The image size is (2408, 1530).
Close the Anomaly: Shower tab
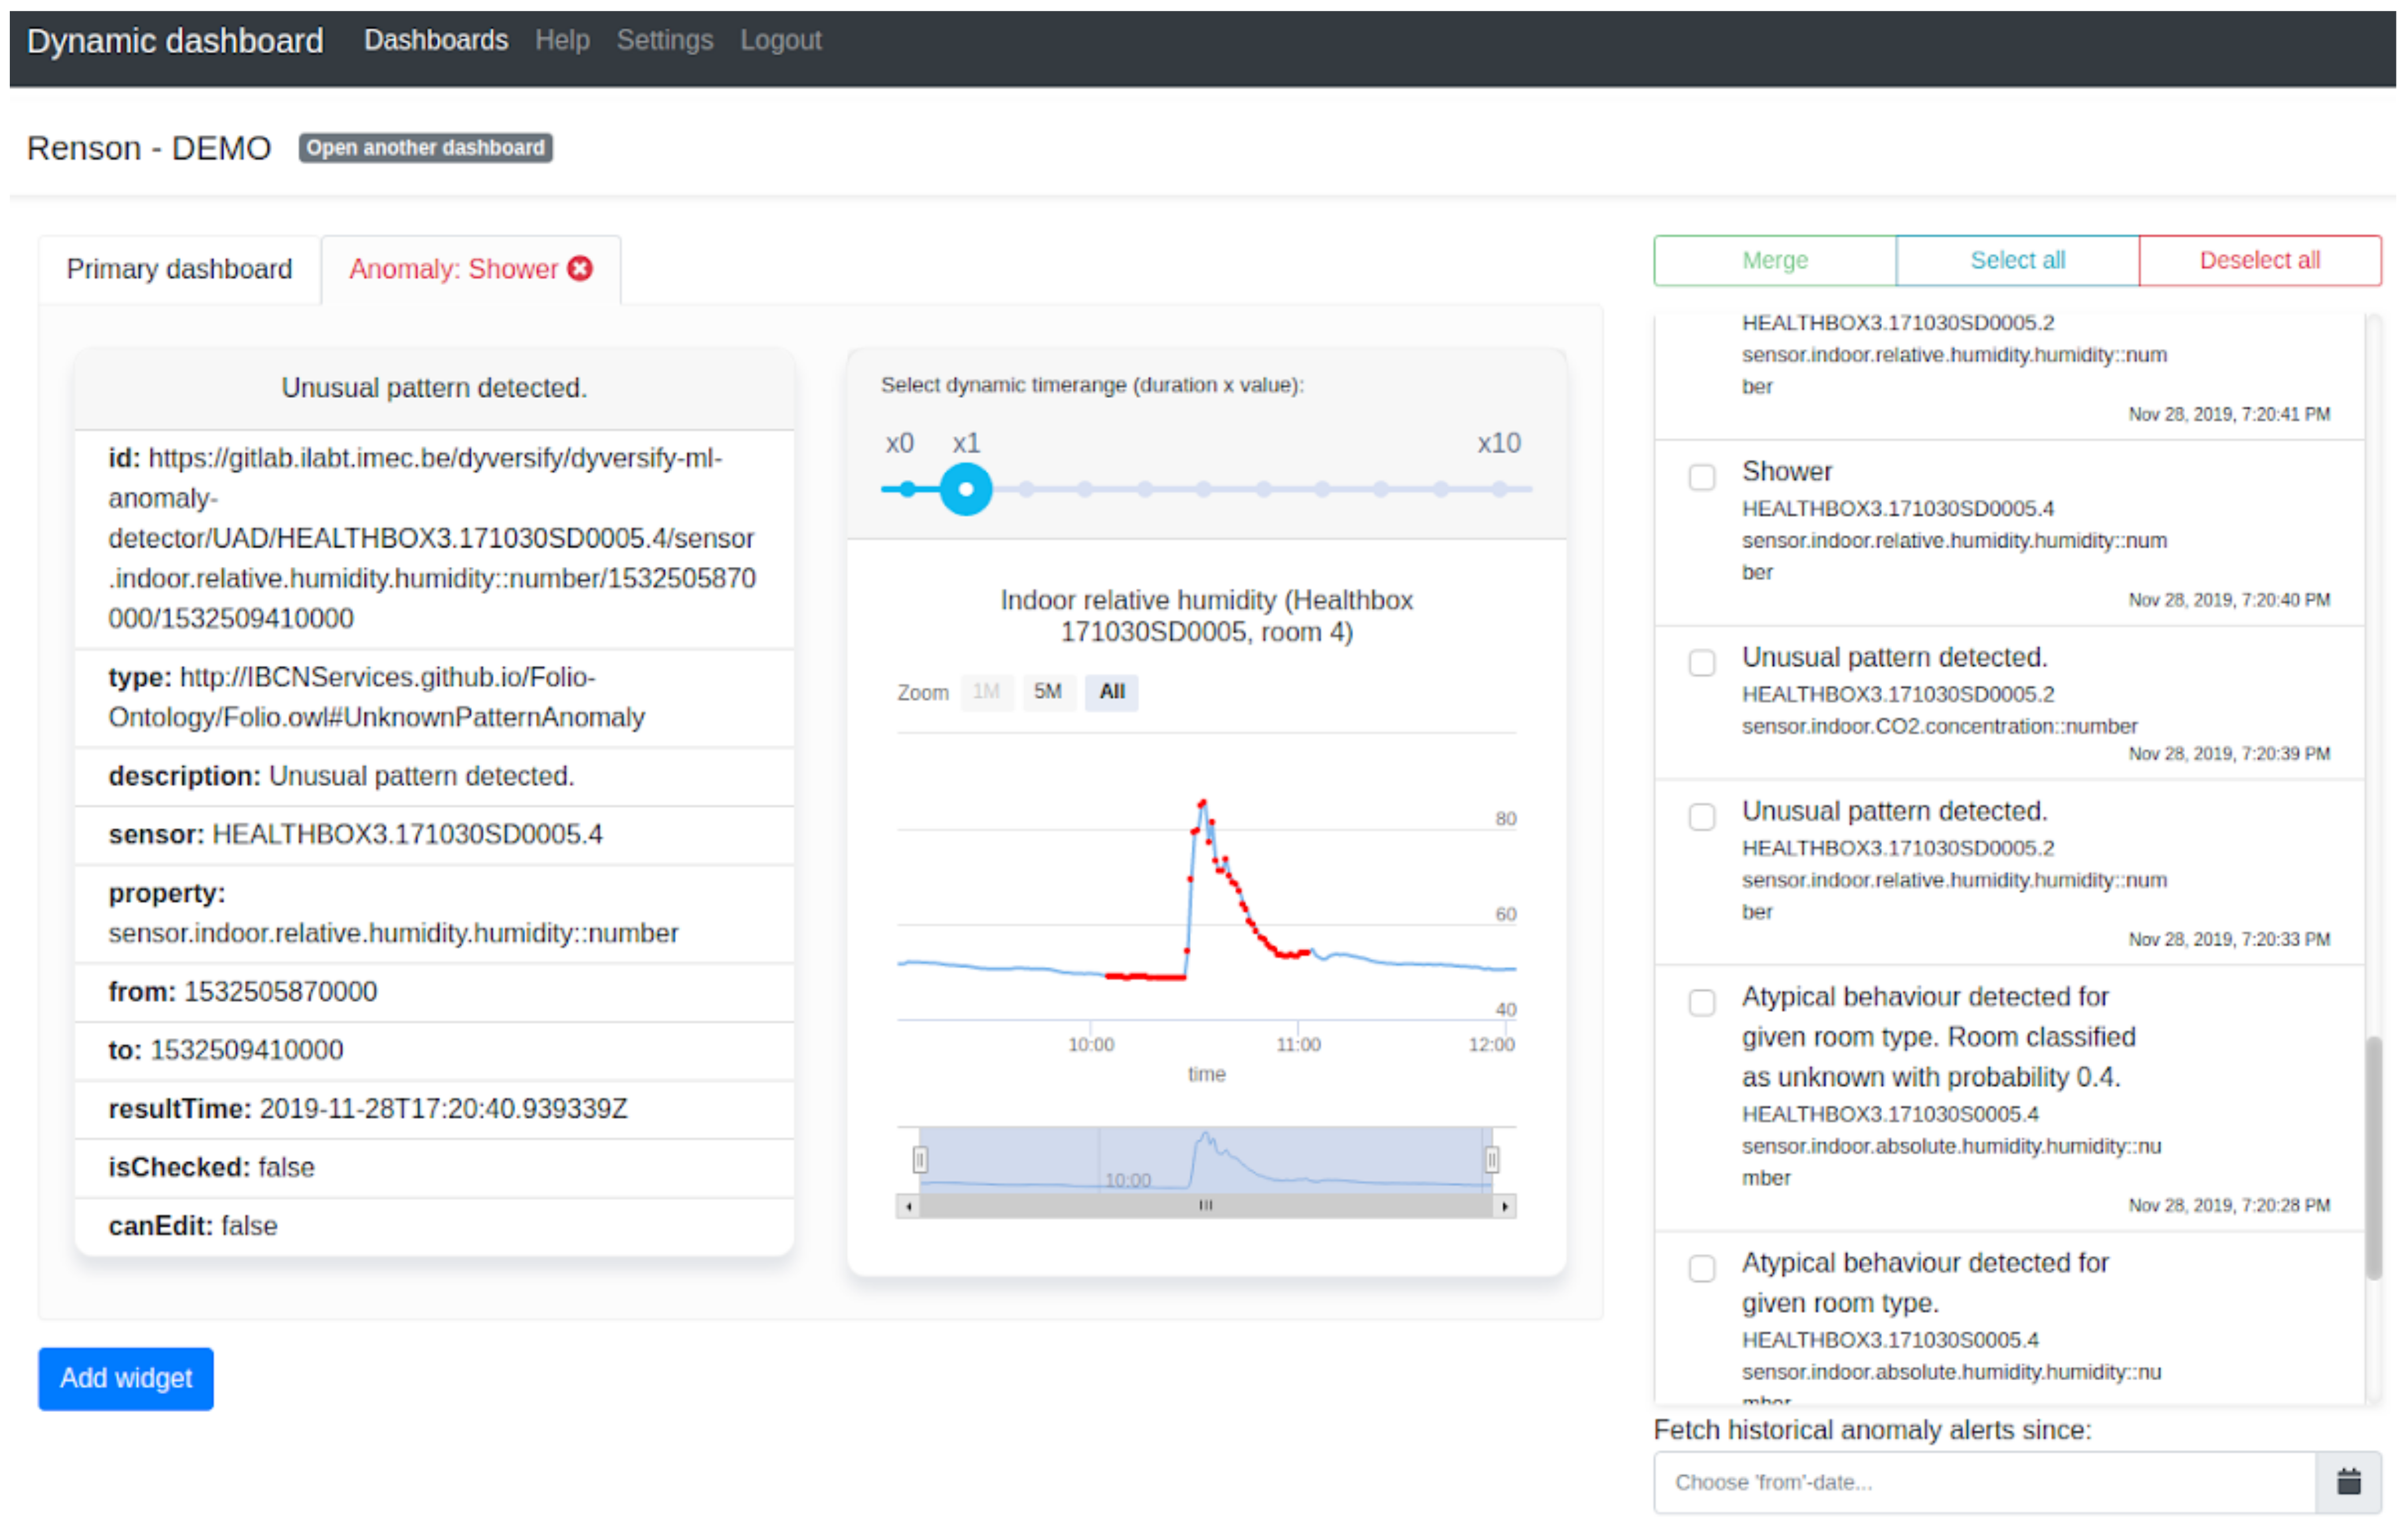tap(580, 268)
